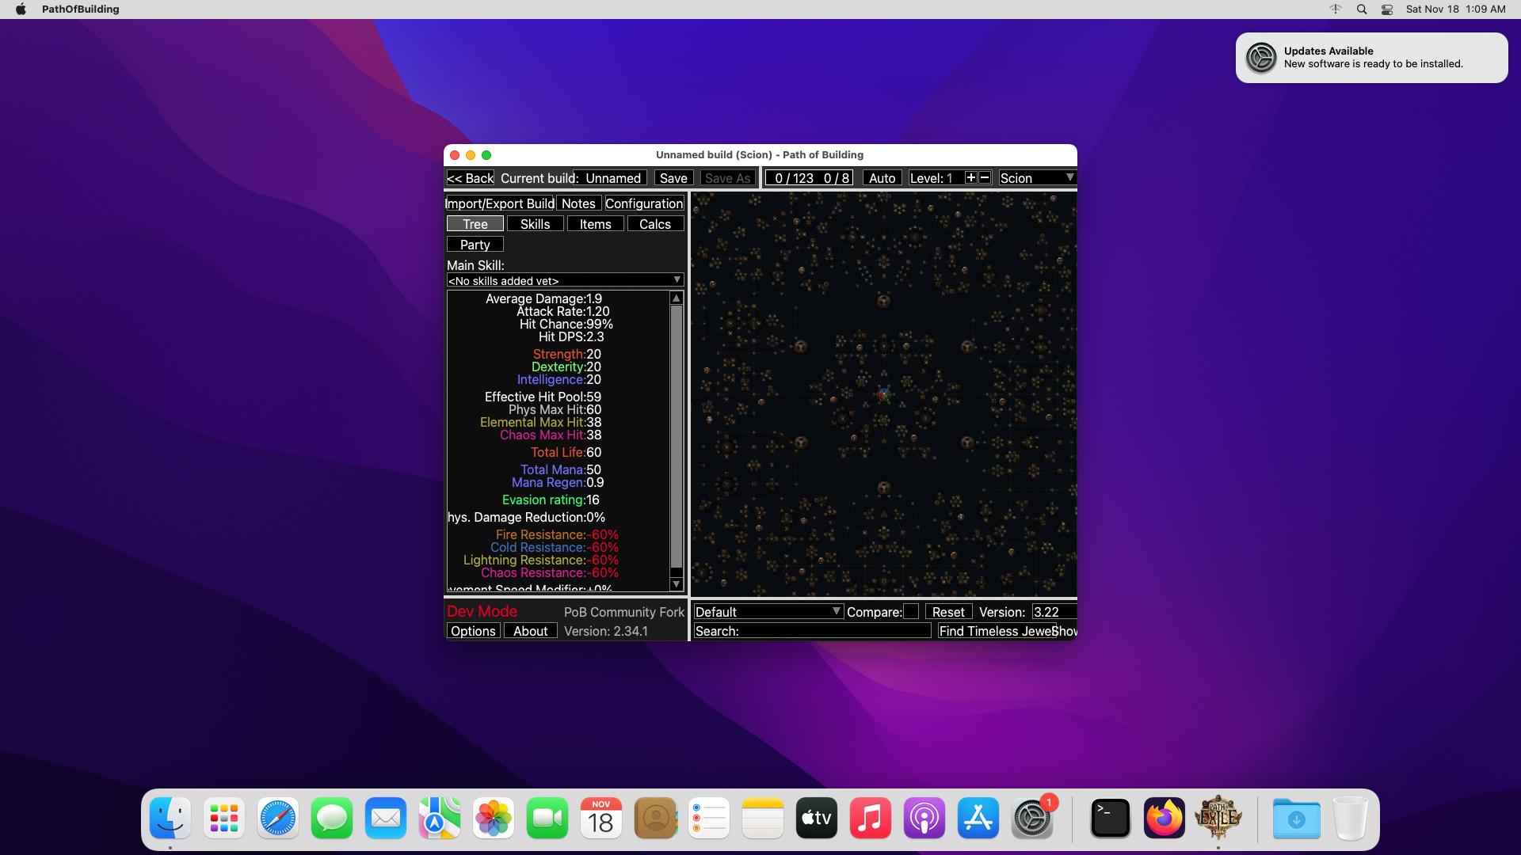
Task: Enable Dev Mode toggle
Action: click(482, 610)
